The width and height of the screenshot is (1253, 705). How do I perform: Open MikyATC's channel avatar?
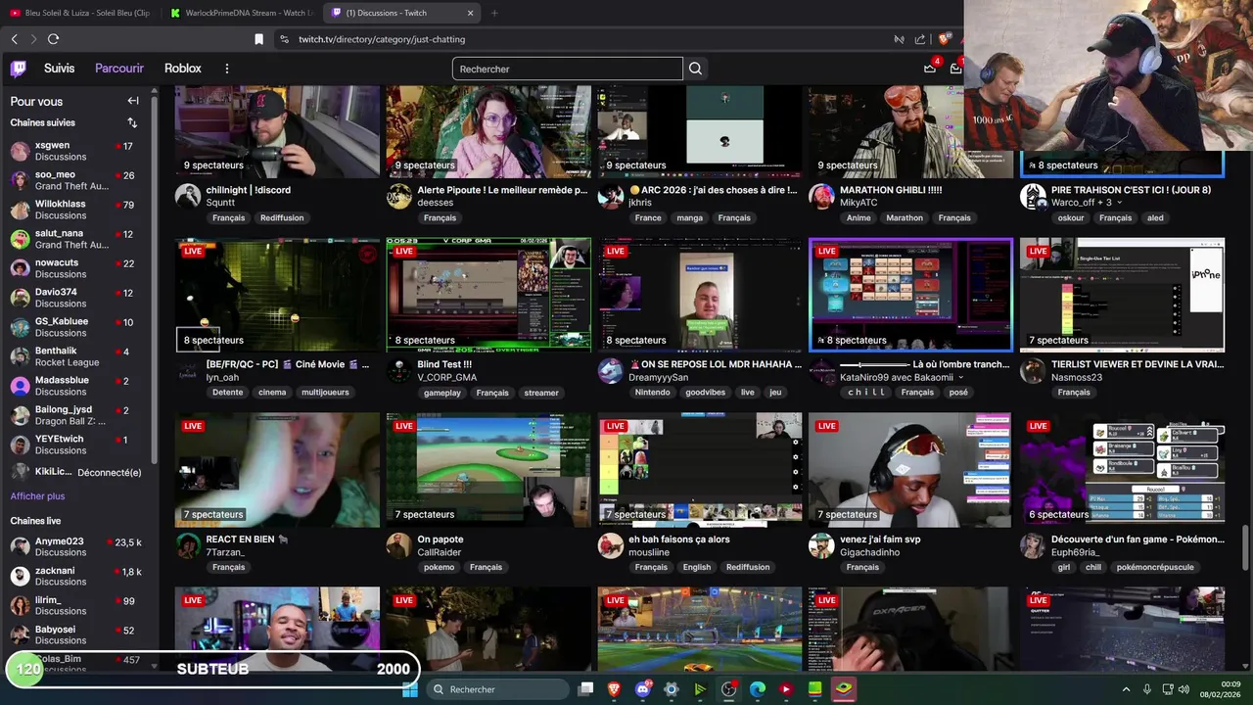(821, 196)
